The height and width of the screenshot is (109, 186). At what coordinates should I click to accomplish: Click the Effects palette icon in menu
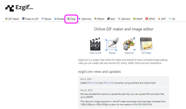(x=95, y=19)
